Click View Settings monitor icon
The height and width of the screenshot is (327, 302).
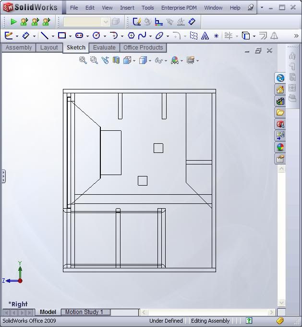pyautogui.click(x=191, y=60)
